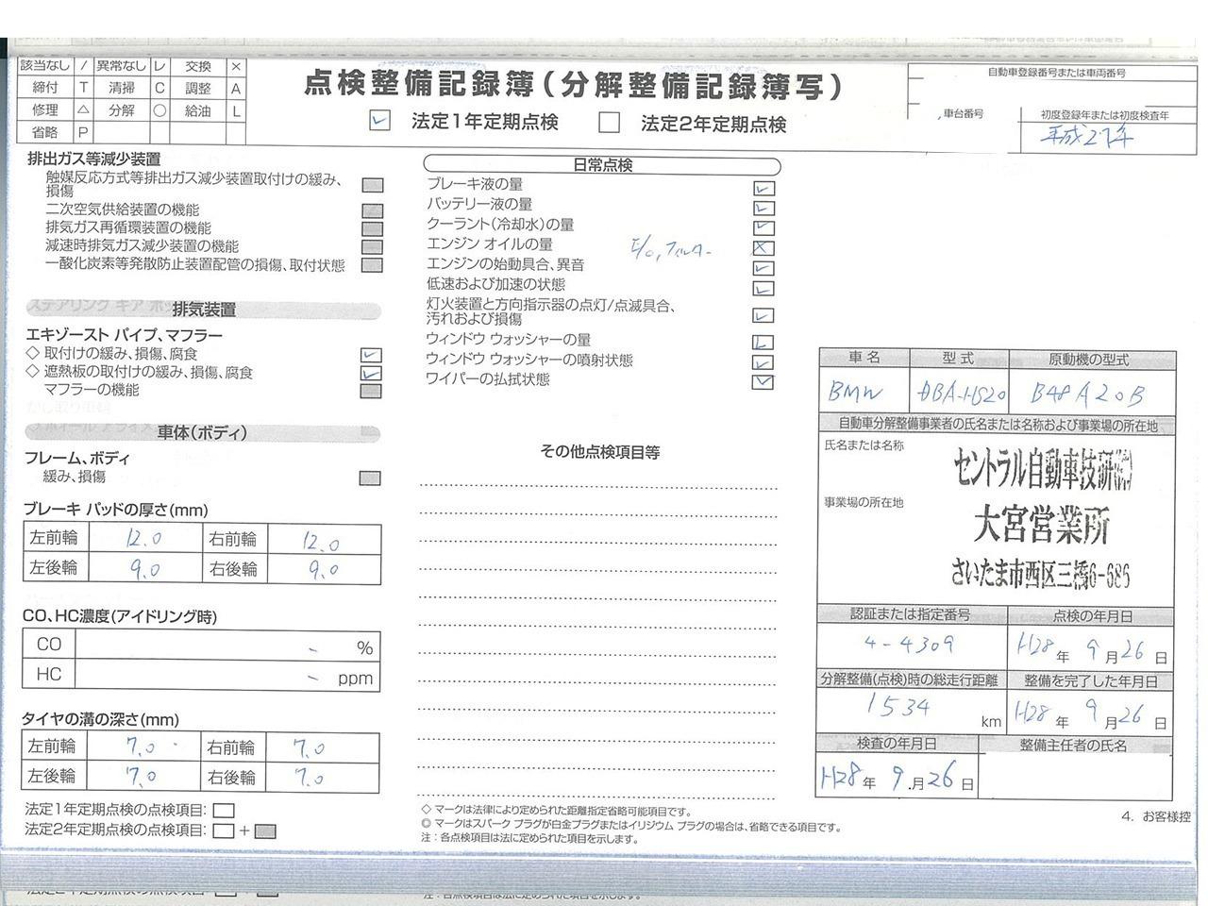Click the 整備主任者の氏名 blank field
This screenshot has width=1208, height=906.
coord(1074,776)
